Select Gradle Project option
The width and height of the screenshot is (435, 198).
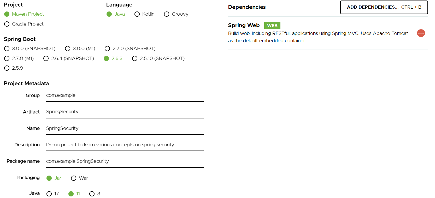(x=7, y=24)
